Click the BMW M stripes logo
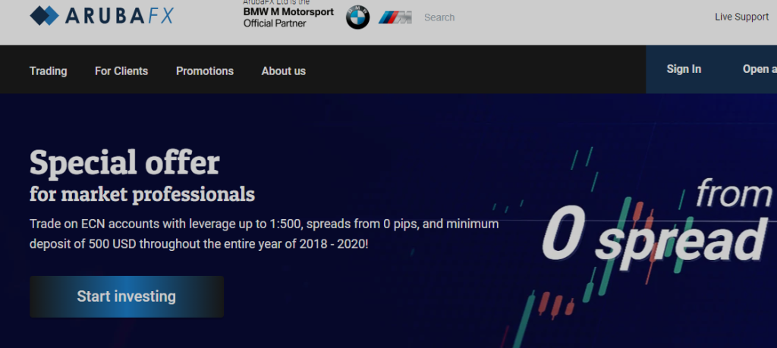 tap(395, 17)
